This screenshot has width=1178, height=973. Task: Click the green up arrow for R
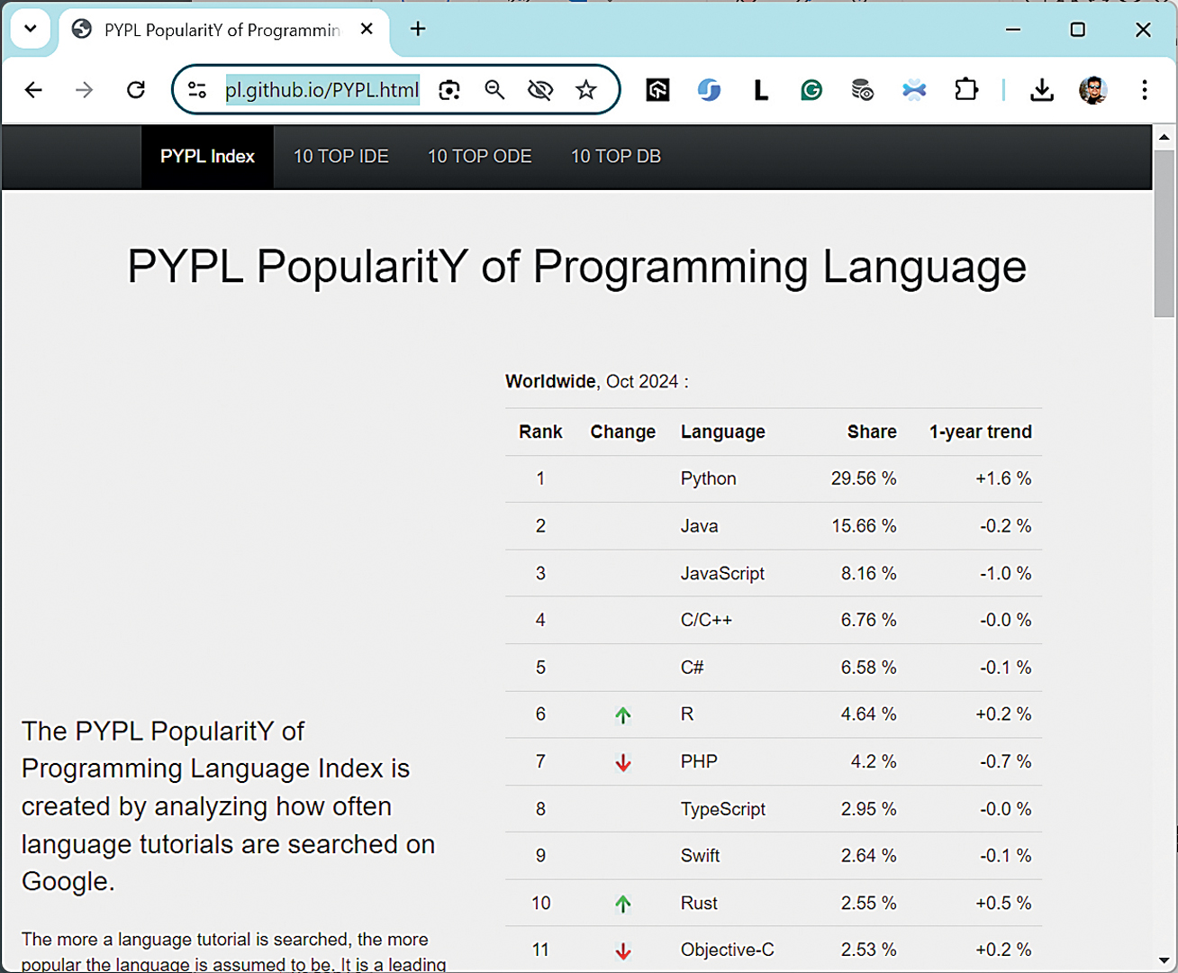pos(622,715)
